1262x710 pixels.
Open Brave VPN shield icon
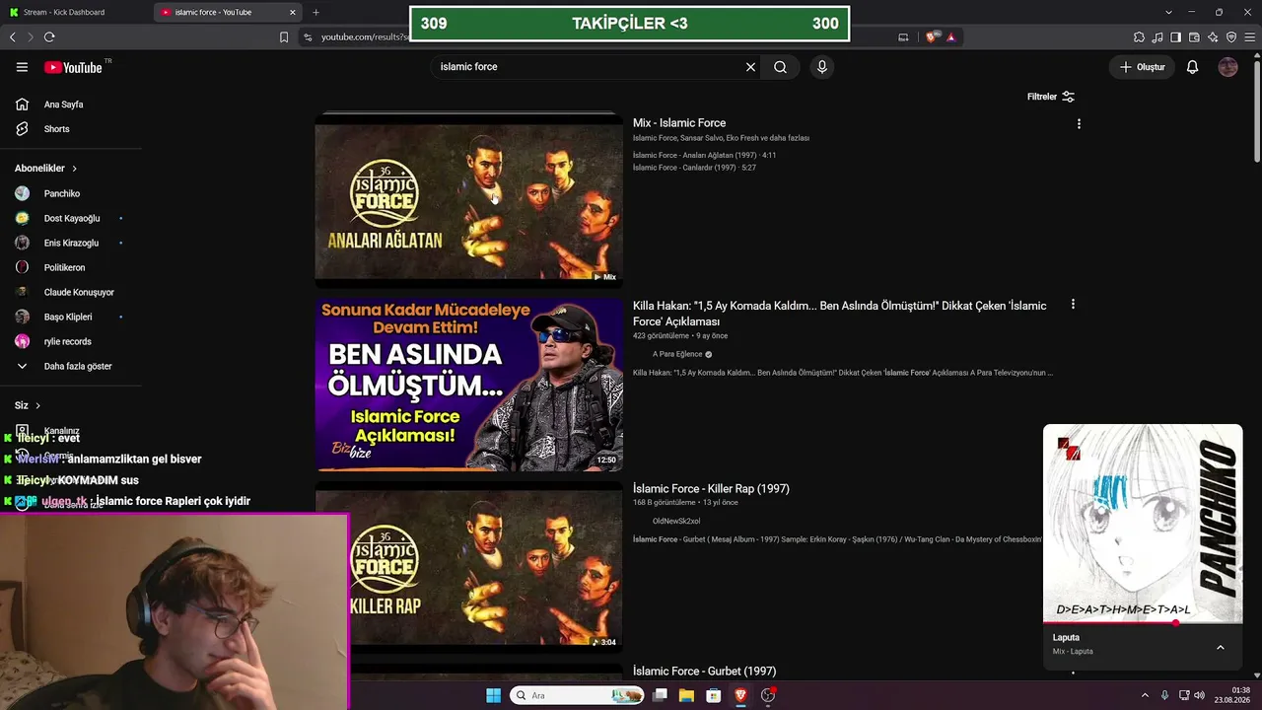pos(1231,37)
